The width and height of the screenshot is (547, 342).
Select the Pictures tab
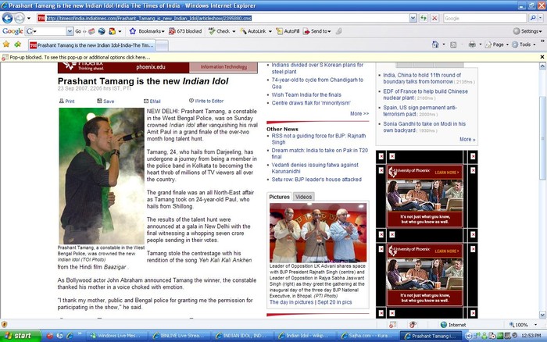click(x=279, y=197)
